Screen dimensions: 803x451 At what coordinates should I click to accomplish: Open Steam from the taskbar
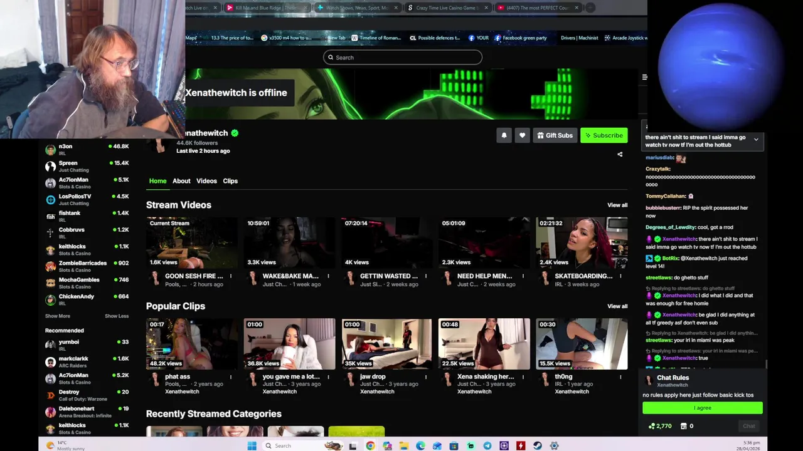[538, 446]
